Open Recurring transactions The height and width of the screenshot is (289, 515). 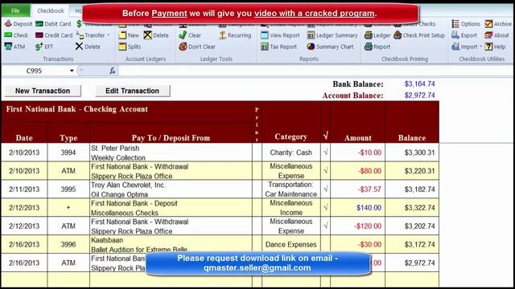tap(235, 35)
